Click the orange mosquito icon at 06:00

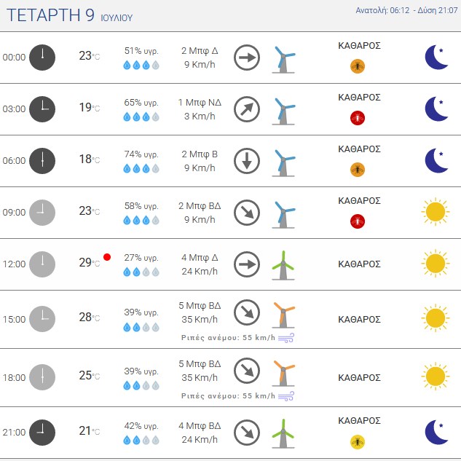[358, 170]
